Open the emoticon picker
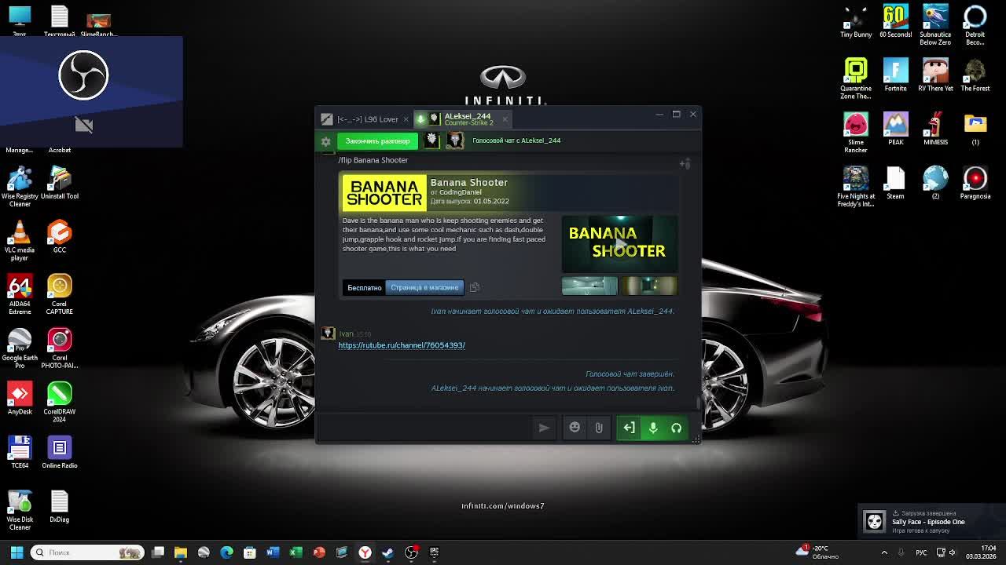 coord(575,428)
